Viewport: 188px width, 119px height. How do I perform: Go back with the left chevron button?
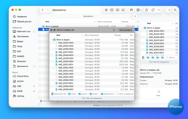coord(42,10)
